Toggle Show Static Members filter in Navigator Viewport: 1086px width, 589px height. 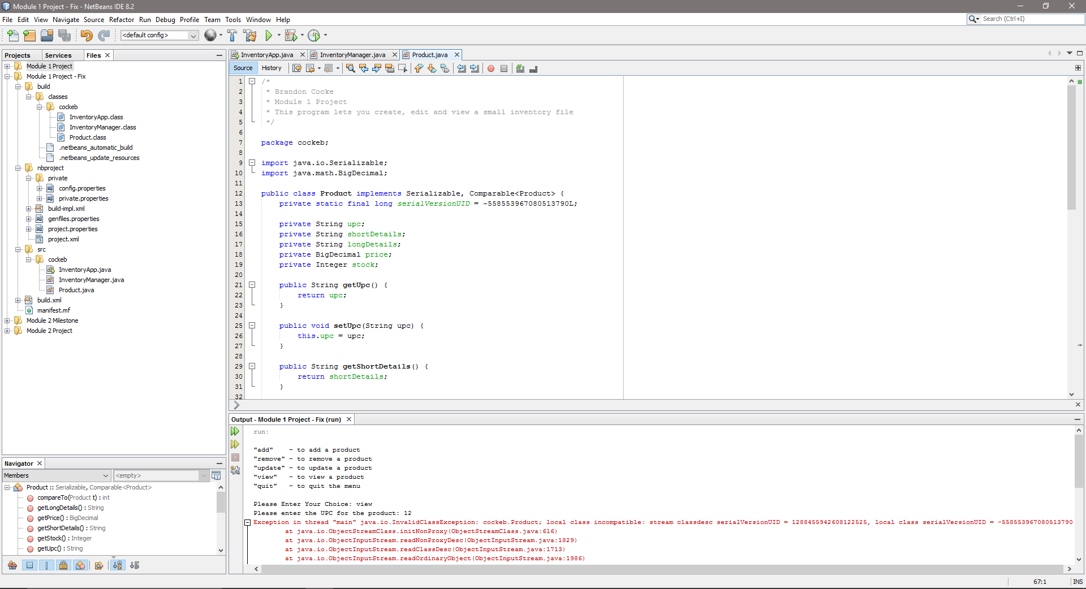click(x=47, y=565)
